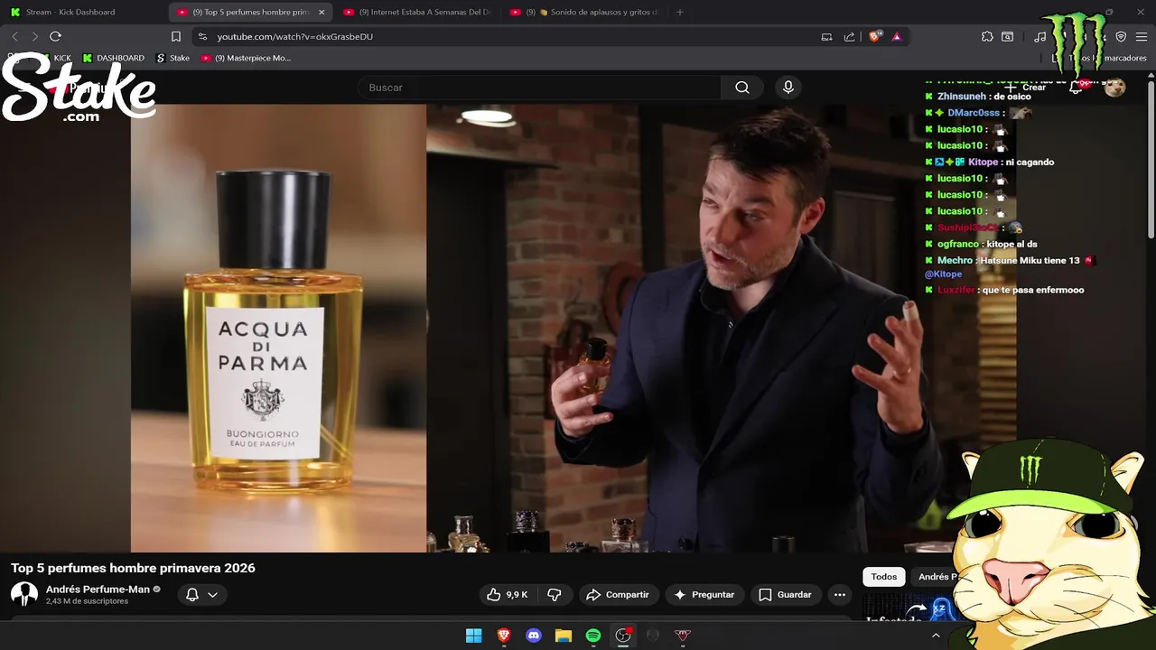The image size is (1156, 650).
Task: Switch to Sonido de aplausos y gritos tab
Action: tap(584, 12)
